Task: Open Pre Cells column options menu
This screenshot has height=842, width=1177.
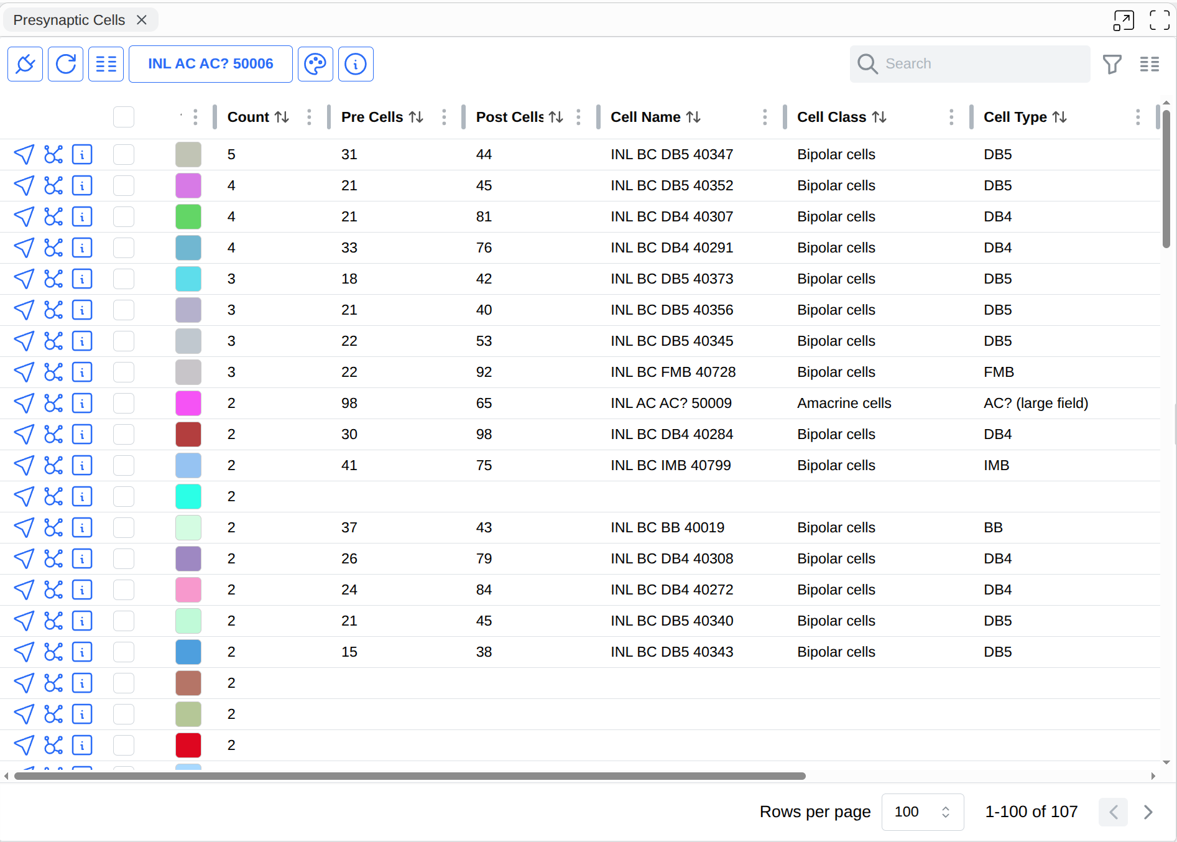Action: [444, 117]
